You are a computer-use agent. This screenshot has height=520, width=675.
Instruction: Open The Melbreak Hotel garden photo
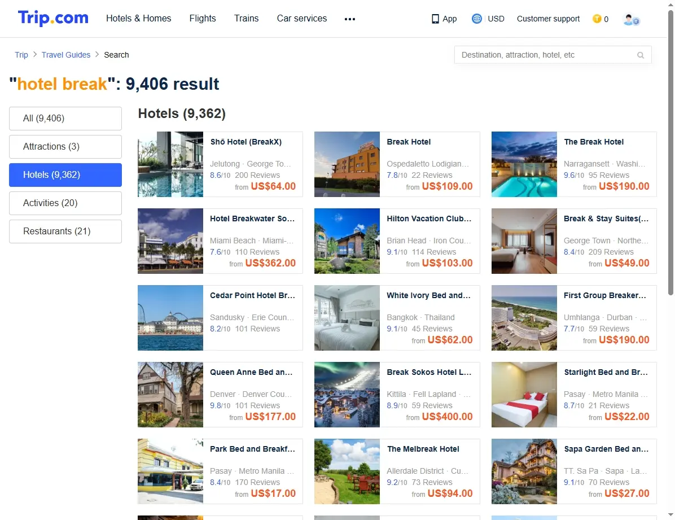[347, 471]
